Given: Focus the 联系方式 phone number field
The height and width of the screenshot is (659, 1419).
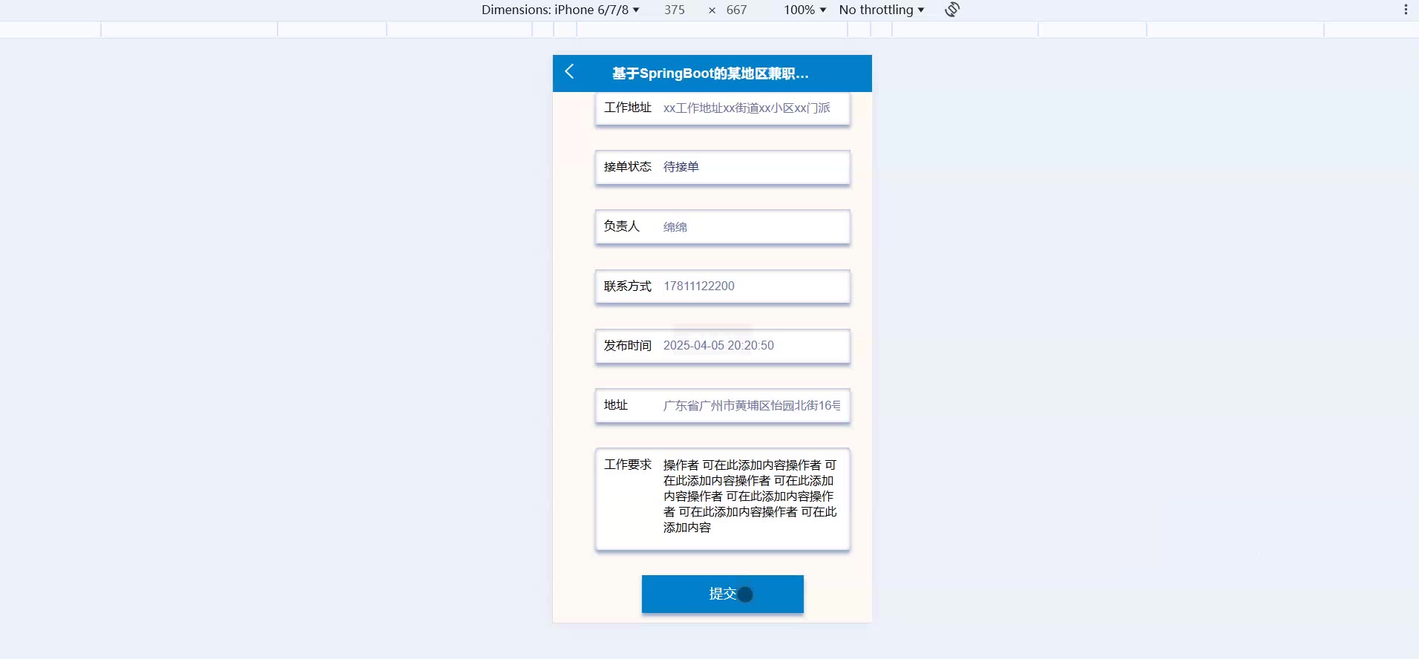Looking at the screenshot, I should pos(752,286).
